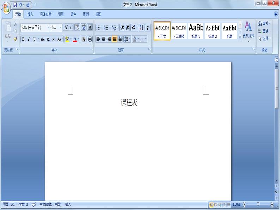Viewport: 280px width, 210px height.
Task: Toggle Italic formatting
Action: click(29, 39)
